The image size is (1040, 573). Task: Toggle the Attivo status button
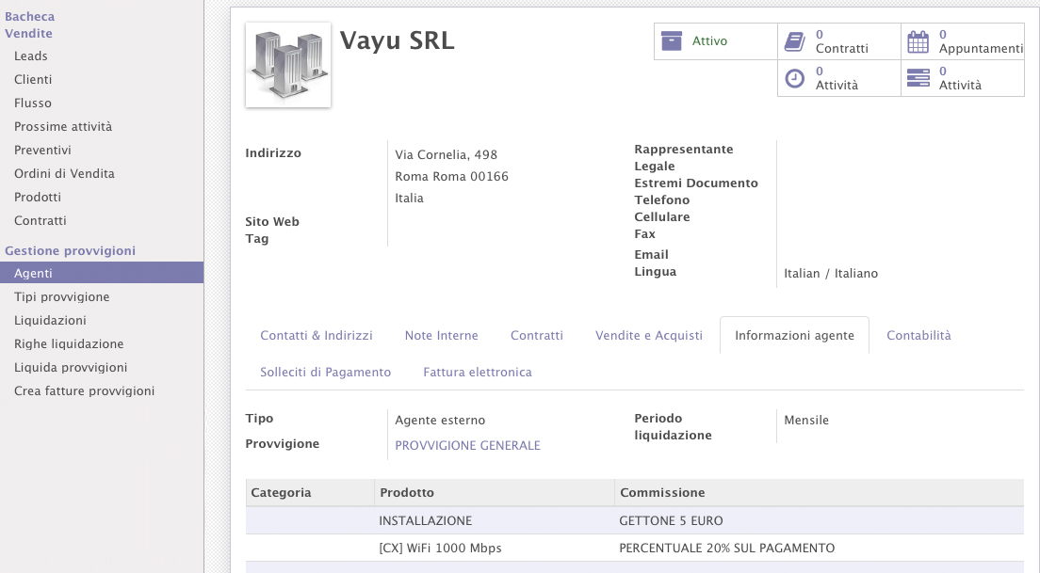(716, 41)
